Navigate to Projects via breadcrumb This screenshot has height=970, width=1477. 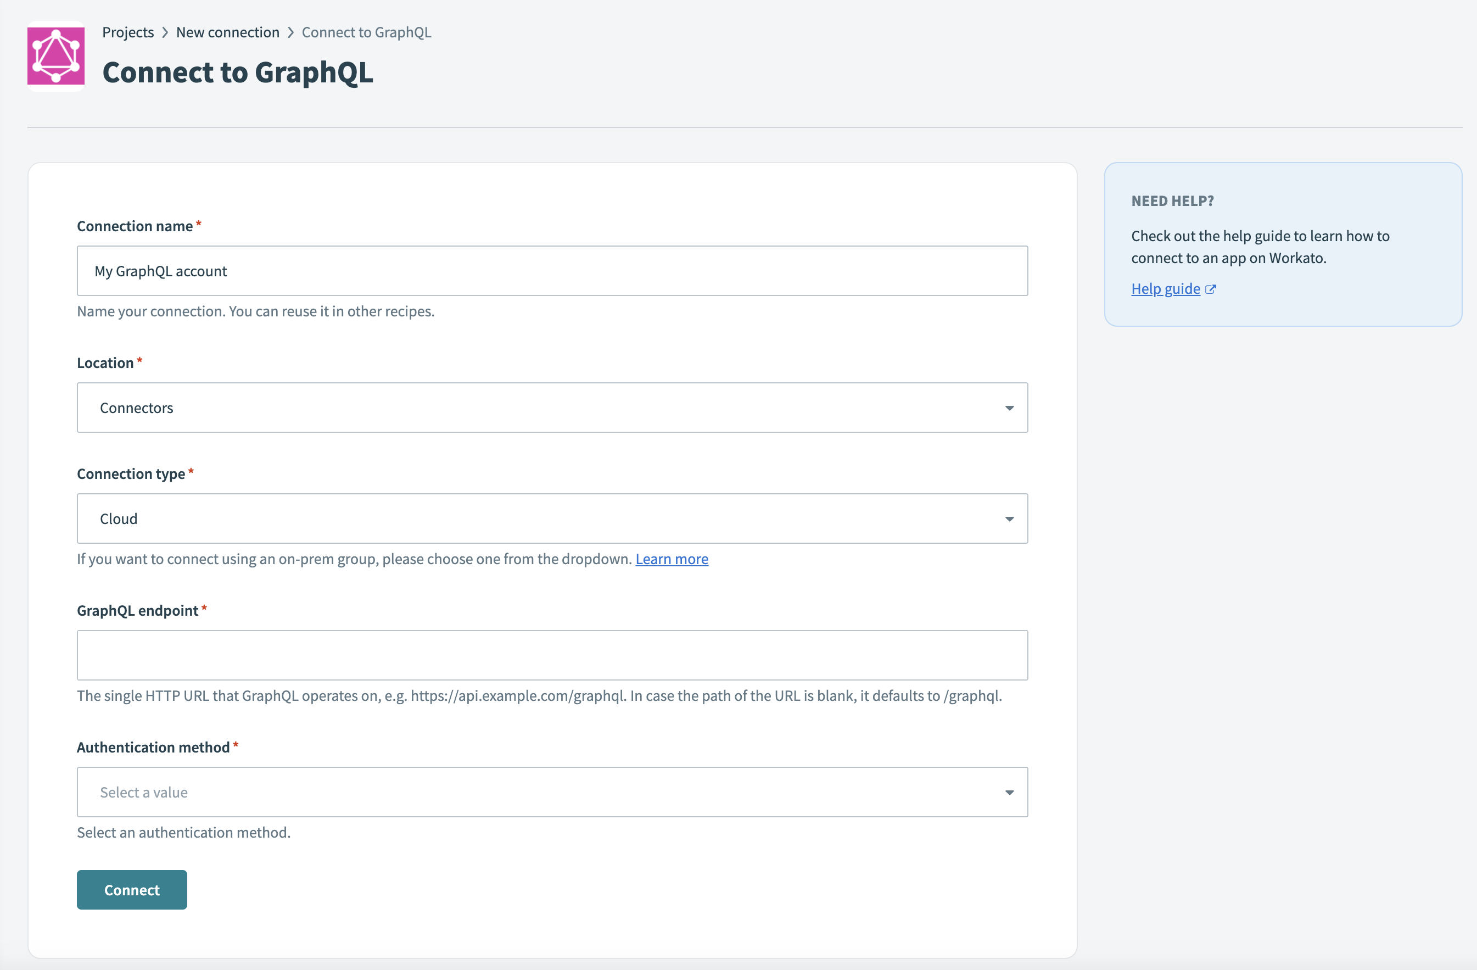click(127, 32)
